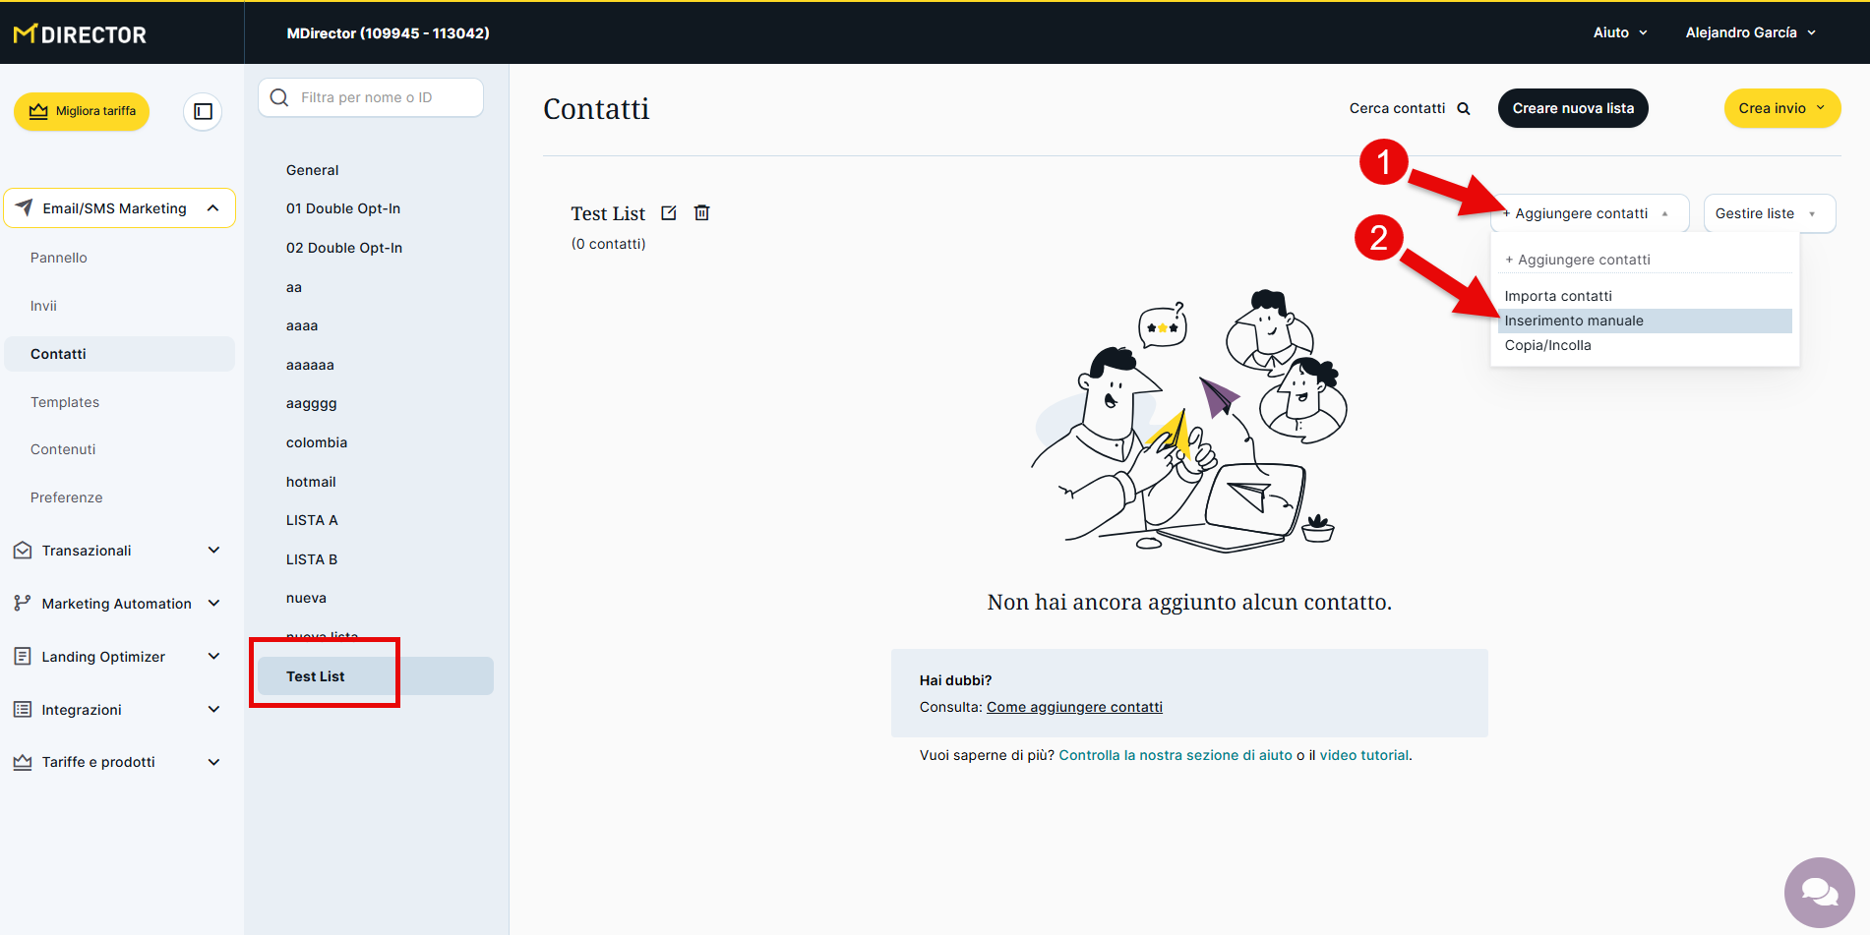1870x935 pixels.
Task: Collapse the Email/SMS Marketing section
Action: 212,208
